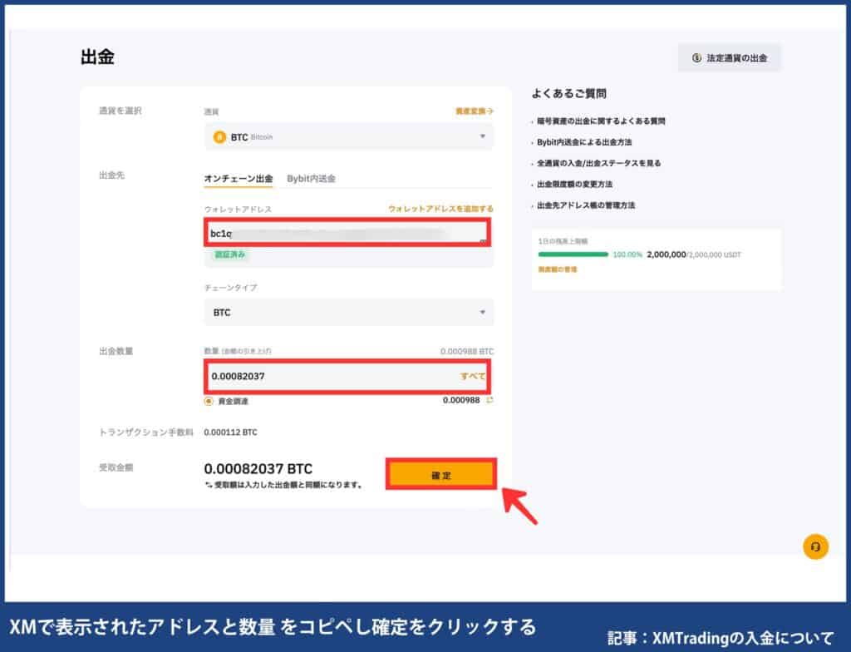Image resolution: width=851 pixels, height=652 pixels.
Task: Switch to the Bybit内送金 tab
Action: [311, 178]
